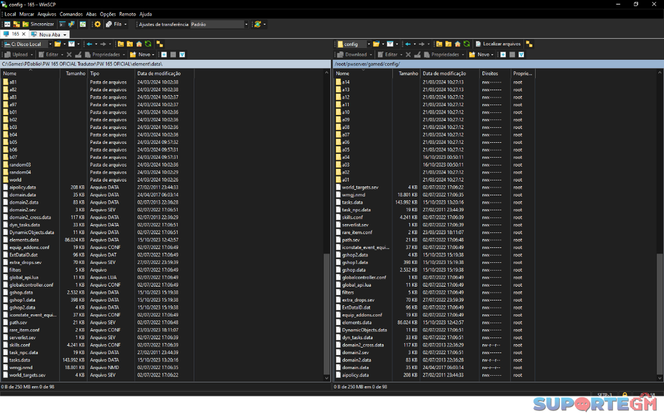Sort remote files by Direitos column

point(491,74)
